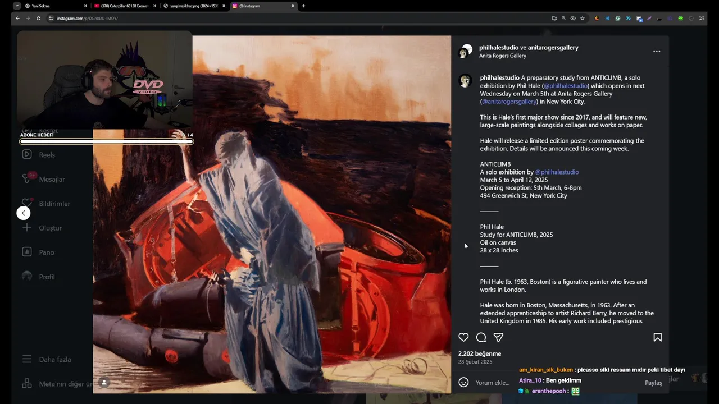
Task: Click avatar beside the caption text
Action: [x=465, y=81]
